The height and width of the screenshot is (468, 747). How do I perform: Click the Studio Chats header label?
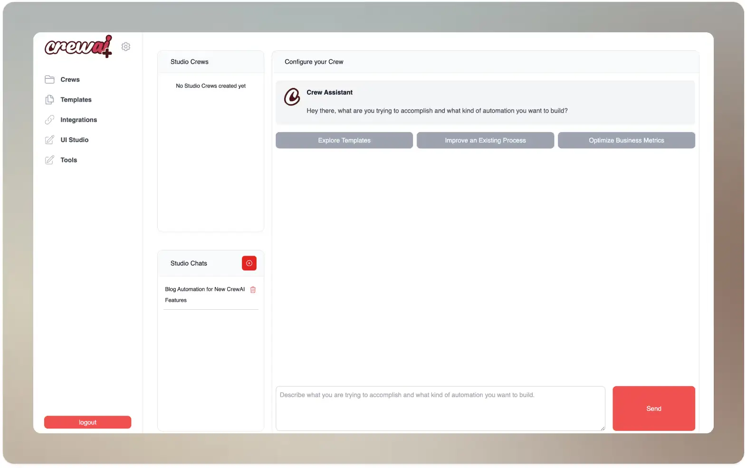[189, 263]
